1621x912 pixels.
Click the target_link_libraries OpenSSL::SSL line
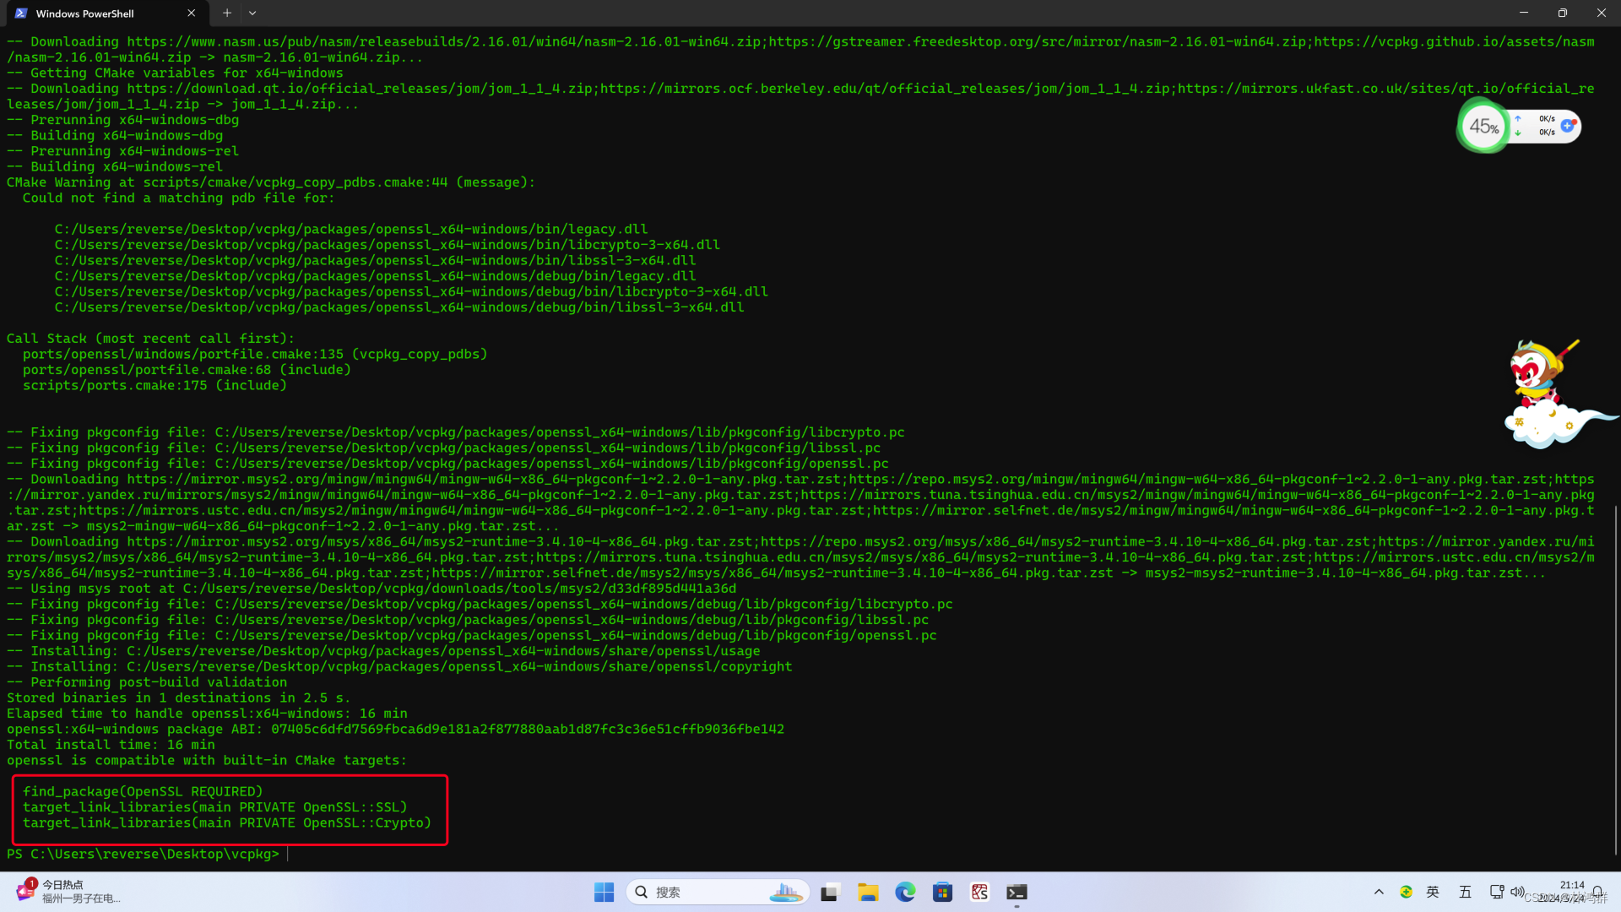(214, 807)
